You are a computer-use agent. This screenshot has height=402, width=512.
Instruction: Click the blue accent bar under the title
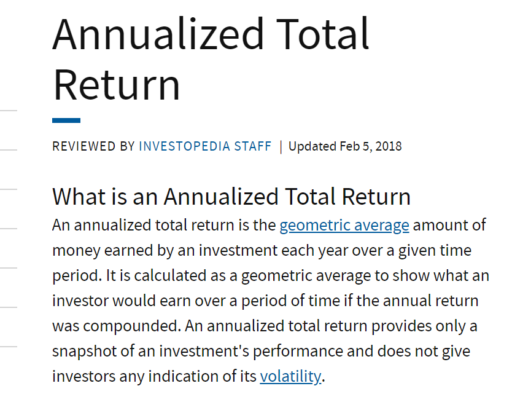[66, 120]
